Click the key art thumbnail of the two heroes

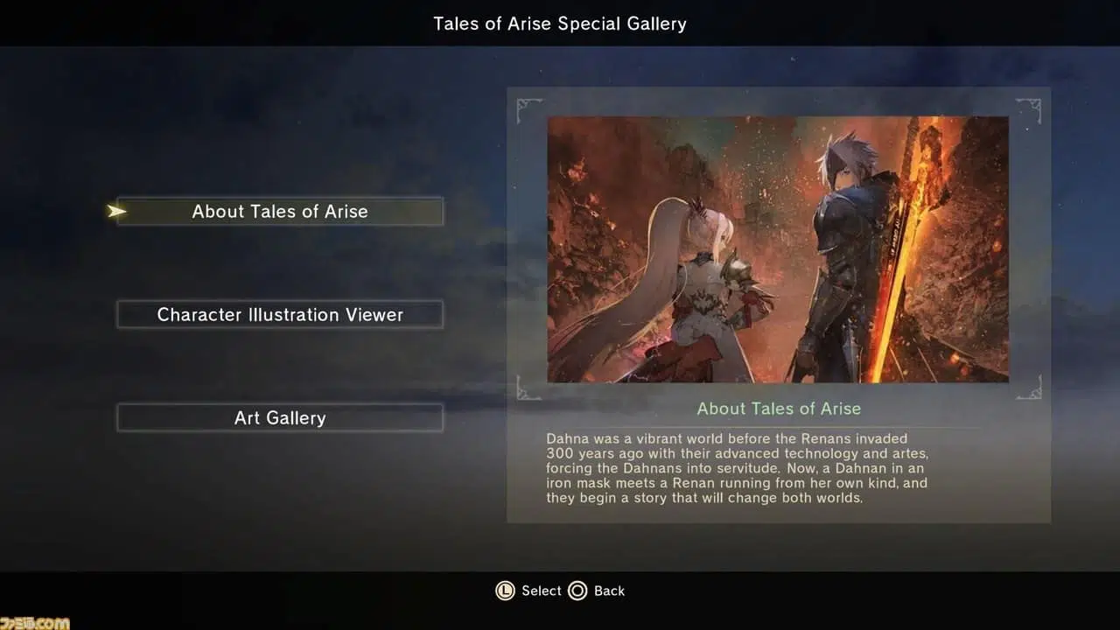click(778, 249)
